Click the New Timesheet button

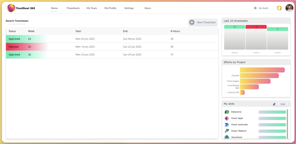coord(203,22)
